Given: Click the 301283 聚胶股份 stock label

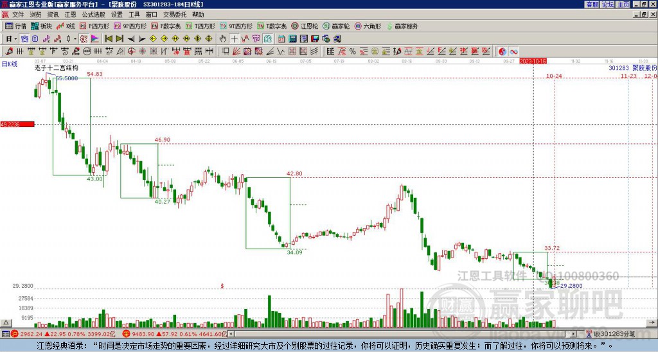Looking at the screenshot, I should click(x=633, y=67).
